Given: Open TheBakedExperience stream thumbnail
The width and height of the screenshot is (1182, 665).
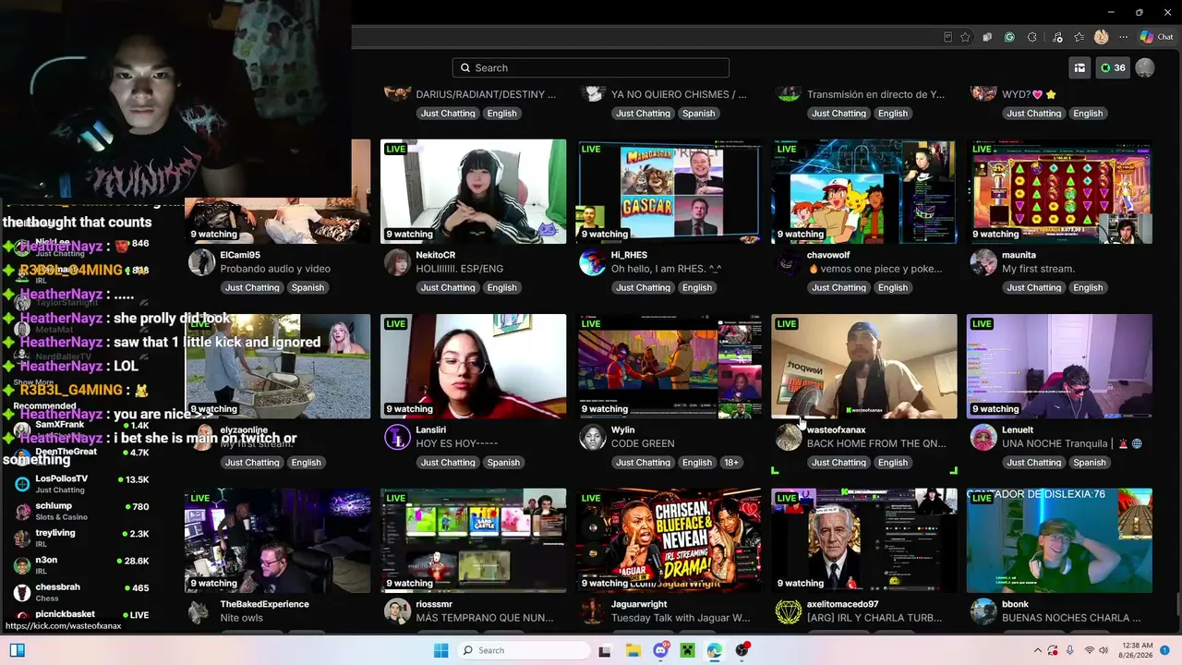Looking at the screenshot, I should pyautogui.click(x=278, y=540).
